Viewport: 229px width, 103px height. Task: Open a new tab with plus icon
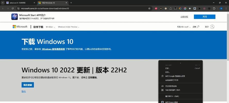coord(71,3)
